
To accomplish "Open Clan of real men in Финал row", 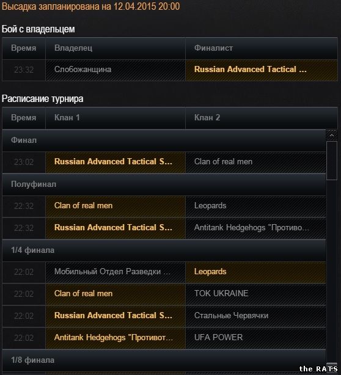I will [223, 162].
